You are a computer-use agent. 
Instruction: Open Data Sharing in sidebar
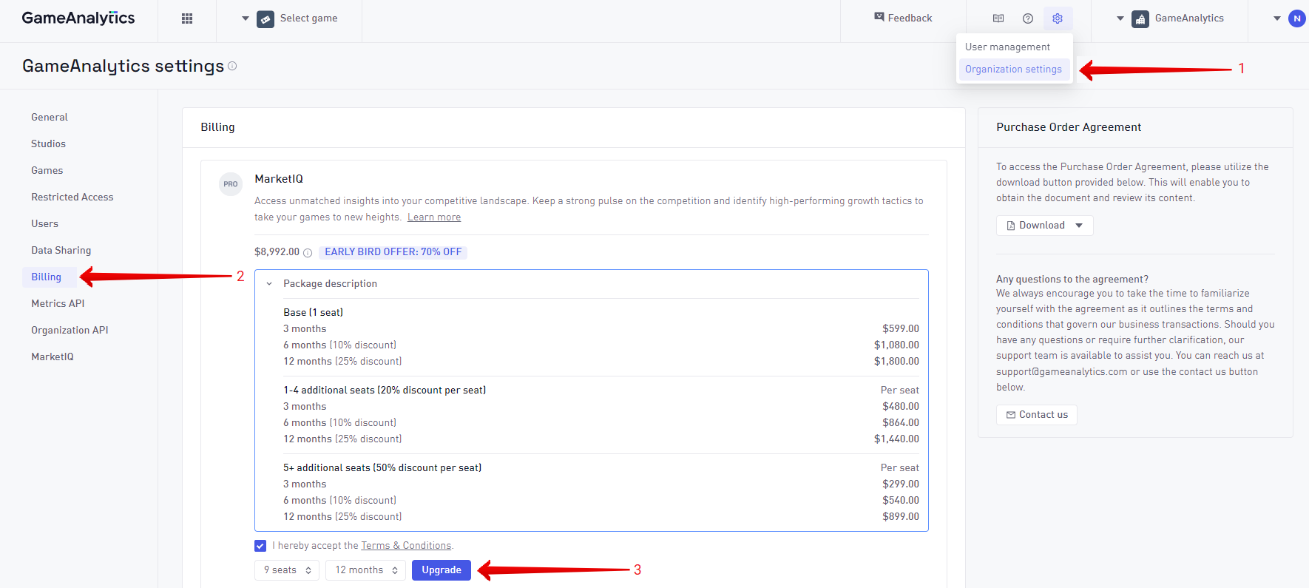click(61, 250)
